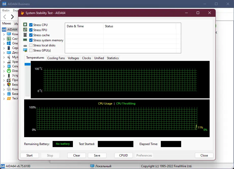
Task: Go forward with the right arrow in the main window
Action: [x=12, y=17]
